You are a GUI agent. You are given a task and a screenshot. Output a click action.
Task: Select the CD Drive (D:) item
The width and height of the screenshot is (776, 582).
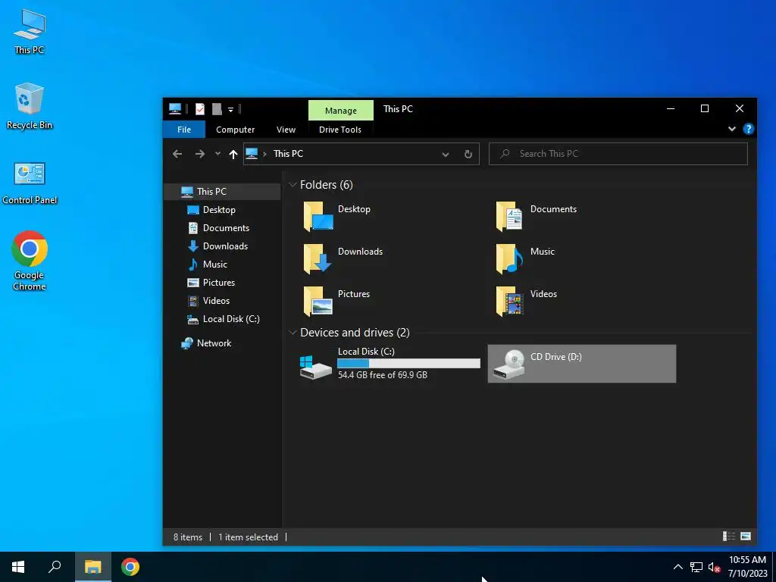click(x=581, y=364)
